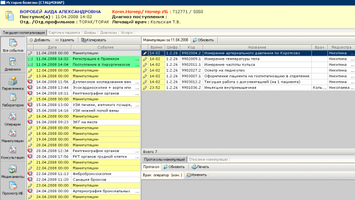Click the heart icon of УЗИ нижней полой вены row
This screenshot has width=355, height=200.
[30, 110]
